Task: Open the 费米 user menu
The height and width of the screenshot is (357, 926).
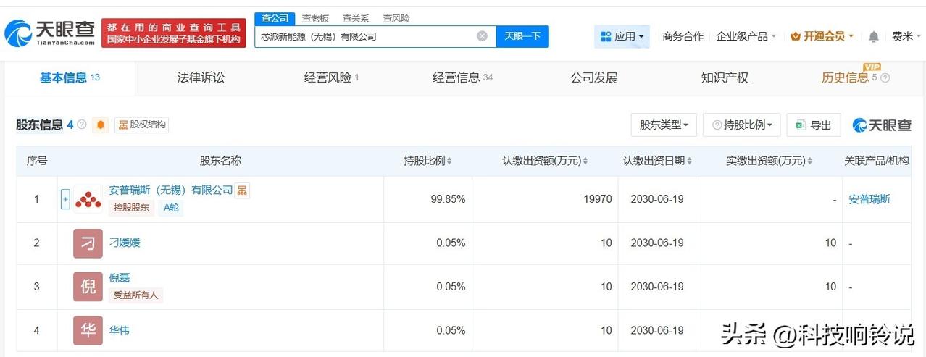Action: (x=906, y=36)
